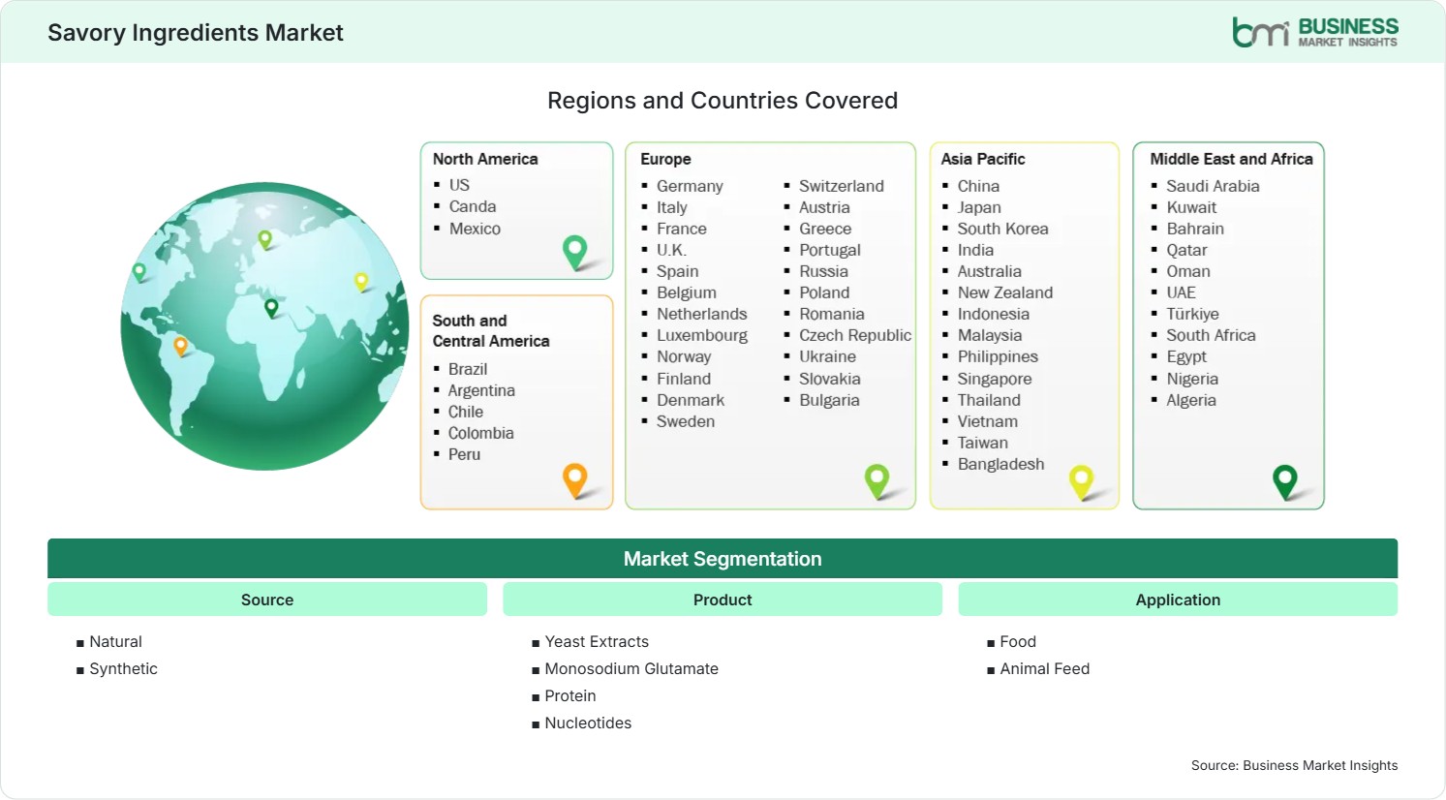
Task: Click Animal Feed under Application
Action: [x=1045, y=668]
